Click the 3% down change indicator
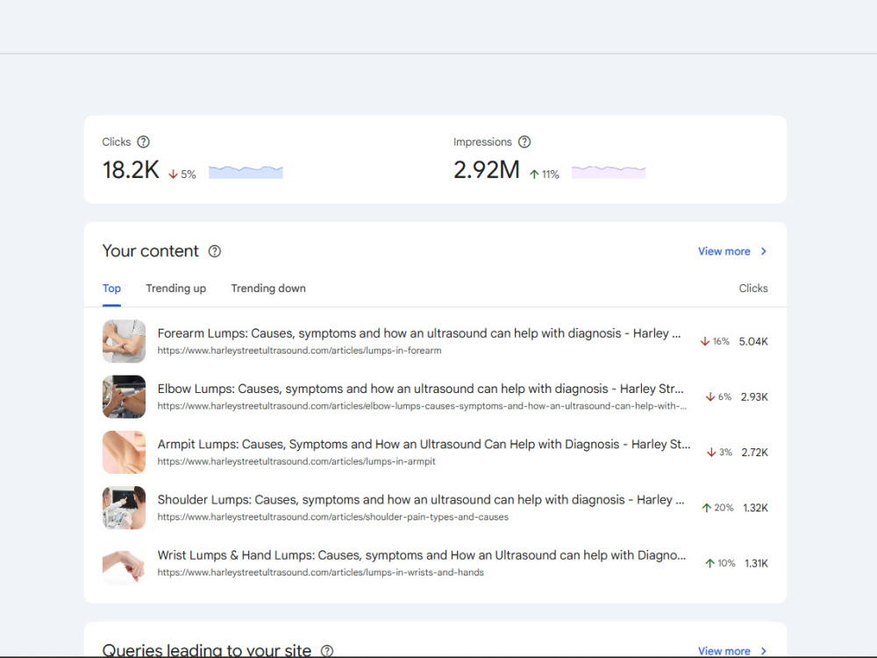The width and height of the screenshot is (877, 658). pyautogui.click(x=719, y=452)
